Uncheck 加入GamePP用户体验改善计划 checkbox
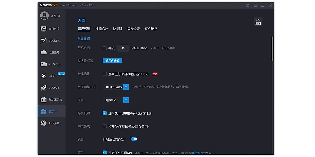The width and height of the screenshot is (315, 157). click(x=104, y=113)
